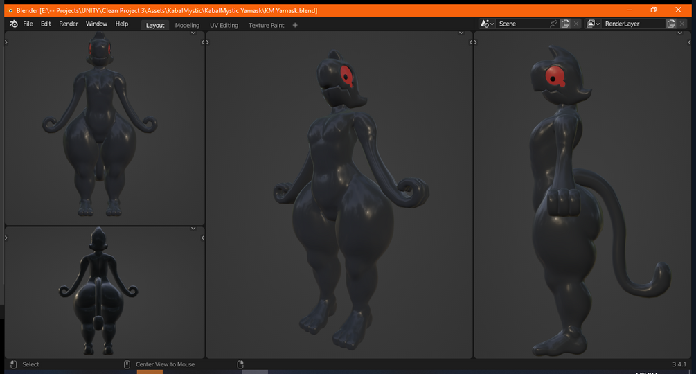
Task: Open sidebar of right side-view viewport
Action: click(689, 42)
